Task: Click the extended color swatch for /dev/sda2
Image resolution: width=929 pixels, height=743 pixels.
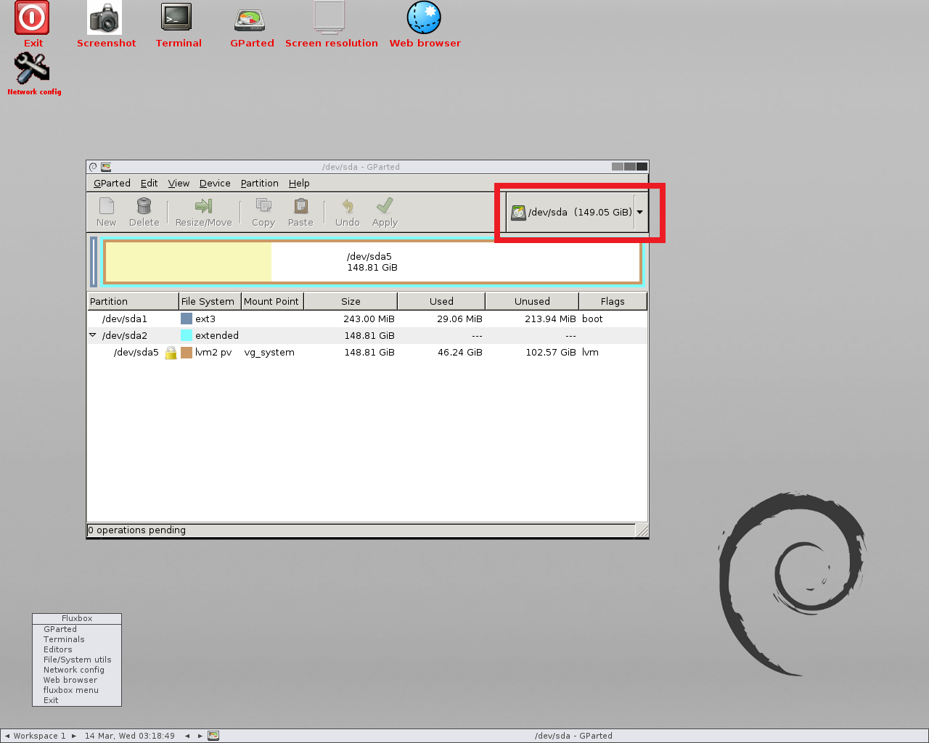Action: point(187,335)
